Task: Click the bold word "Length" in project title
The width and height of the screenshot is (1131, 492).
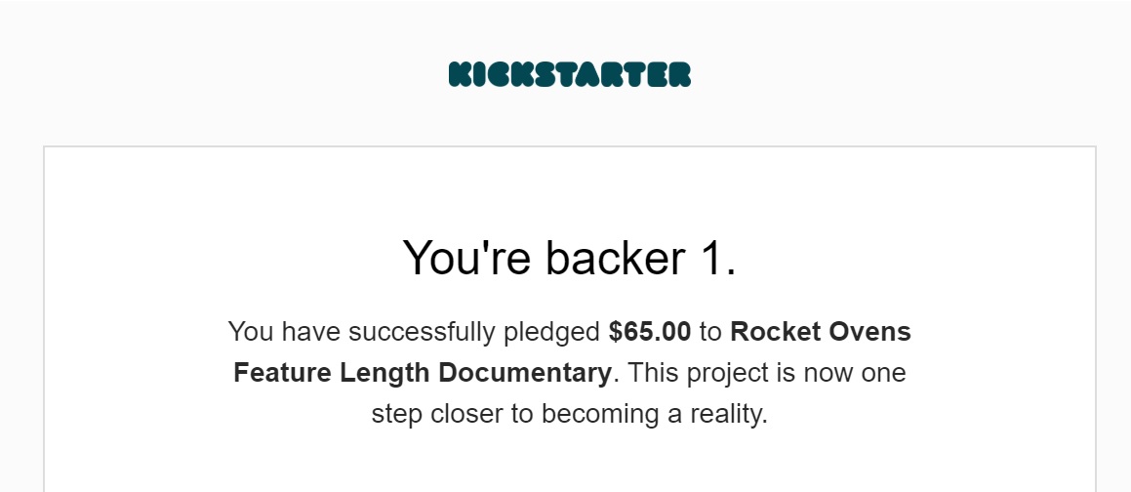Action: [x=386, y=373]
